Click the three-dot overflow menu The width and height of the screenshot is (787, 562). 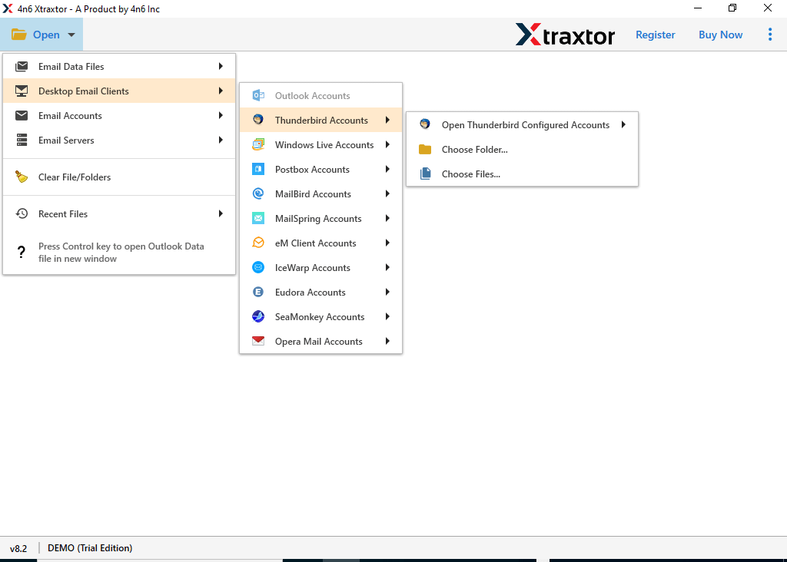pyautogui.click(x=770, y=35)
